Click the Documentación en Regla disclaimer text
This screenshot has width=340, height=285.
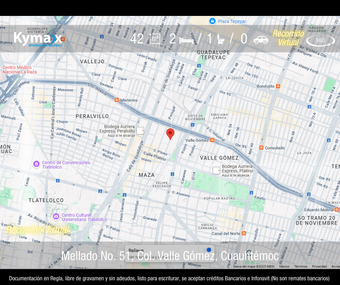(169, 278)
